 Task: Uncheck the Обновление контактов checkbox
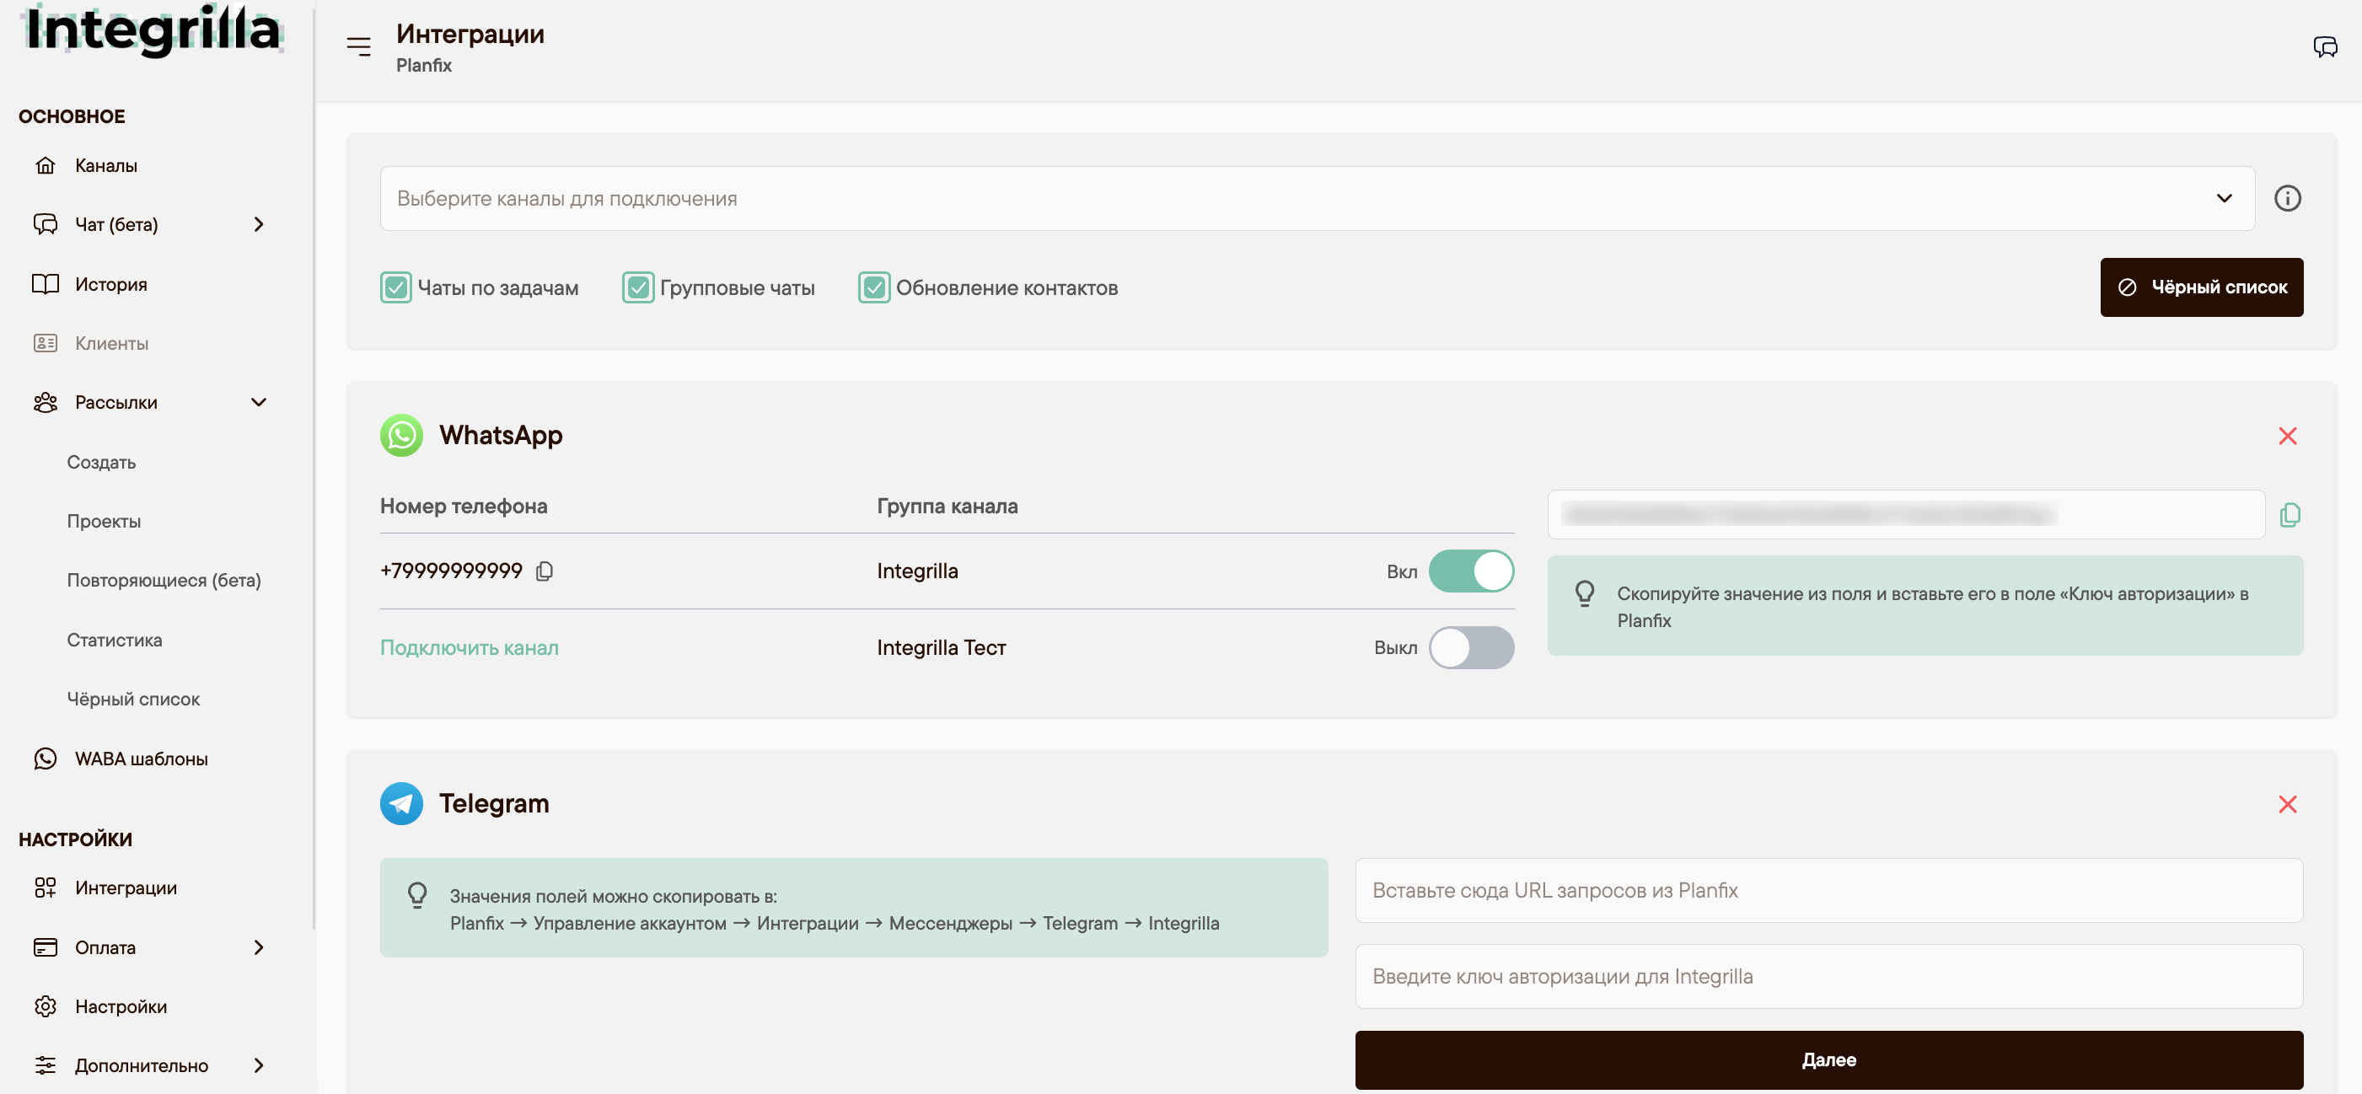click(874, 288)
